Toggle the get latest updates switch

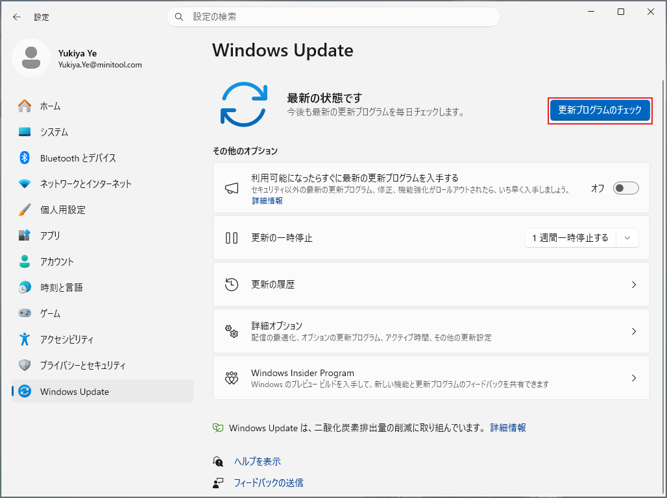point(625,188)
